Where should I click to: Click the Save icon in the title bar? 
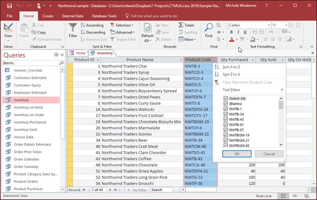(9, 6)
